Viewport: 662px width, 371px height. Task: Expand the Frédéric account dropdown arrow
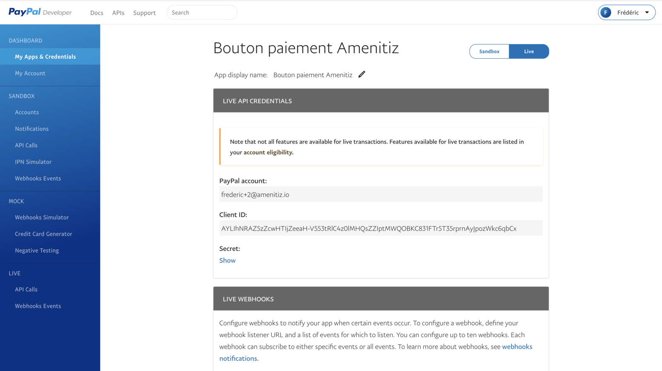pyautogui.click(x=647, y=12)
